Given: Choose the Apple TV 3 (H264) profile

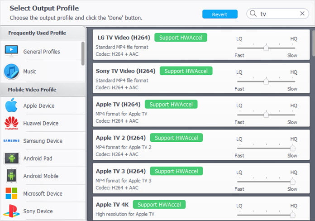Looking at the screenshot, I should (120, 171).
